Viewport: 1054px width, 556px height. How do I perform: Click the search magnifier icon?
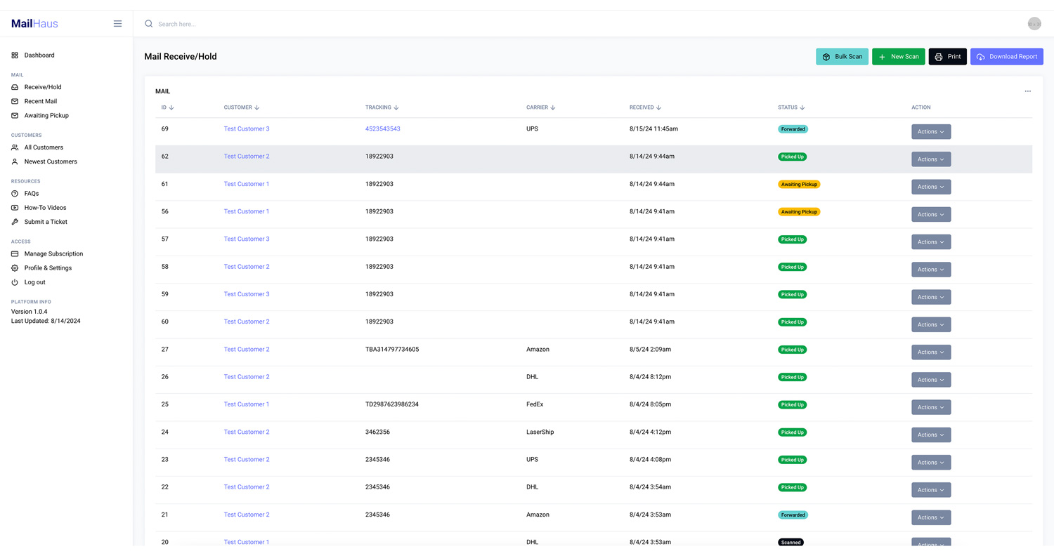click(x=148, y=24)
